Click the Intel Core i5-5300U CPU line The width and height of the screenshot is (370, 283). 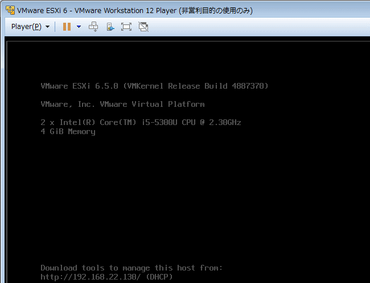[141, 122]
